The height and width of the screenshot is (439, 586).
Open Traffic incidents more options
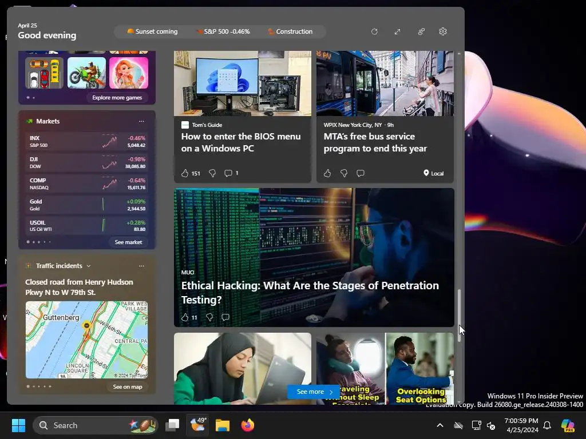pyautogui.click(x=141, y=266)
